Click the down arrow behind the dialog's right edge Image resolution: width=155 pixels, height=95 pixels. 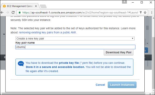(x=148, y=43)
